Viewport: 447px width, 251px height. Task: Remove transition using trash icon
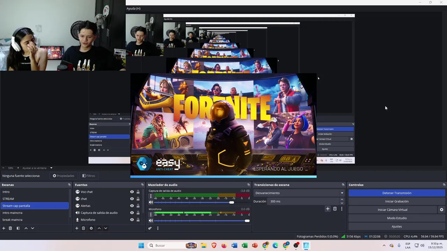(x=335, y=209)
